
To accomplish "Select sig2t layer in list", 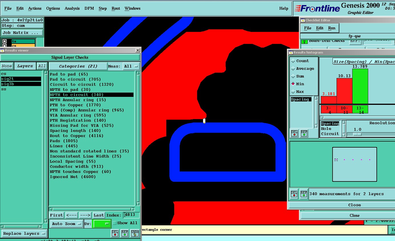I will pos(21,79).
